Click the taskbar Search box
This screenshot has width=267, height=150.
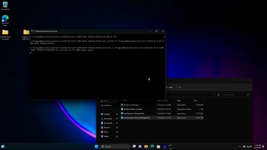(x=115, y=146)
